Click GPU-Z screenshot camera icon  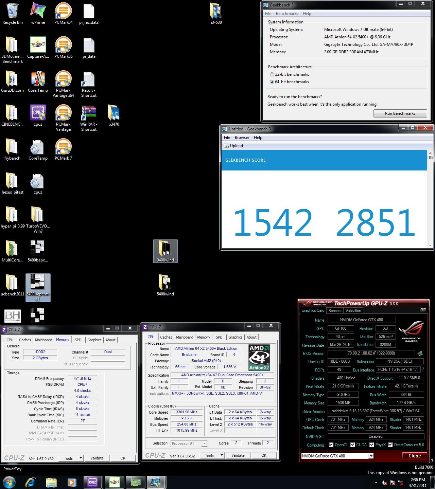tap(423, 310)
